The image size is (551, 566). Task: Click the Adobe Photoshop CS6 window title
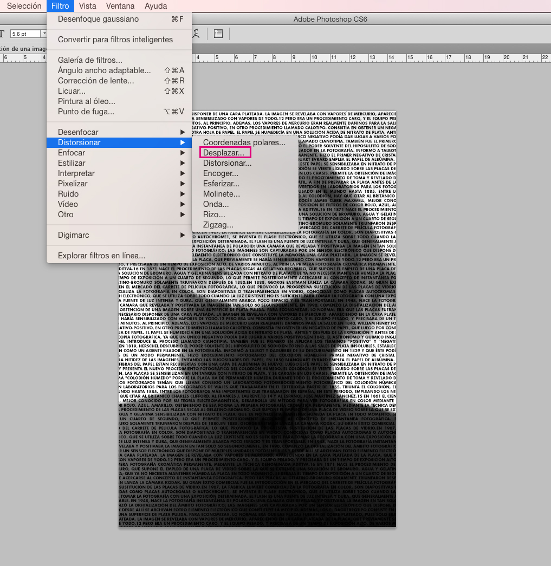tap(330, 19)
